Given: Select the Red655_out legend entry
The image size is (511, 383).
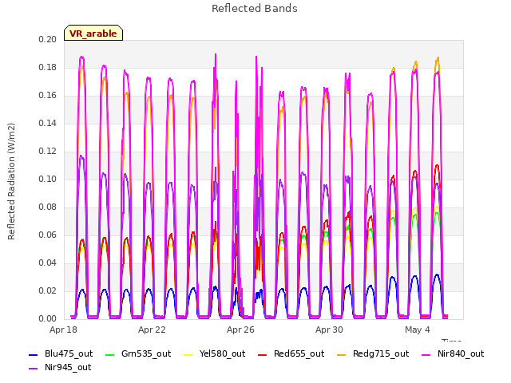Looking at the screenshot, I should point(291,354).
